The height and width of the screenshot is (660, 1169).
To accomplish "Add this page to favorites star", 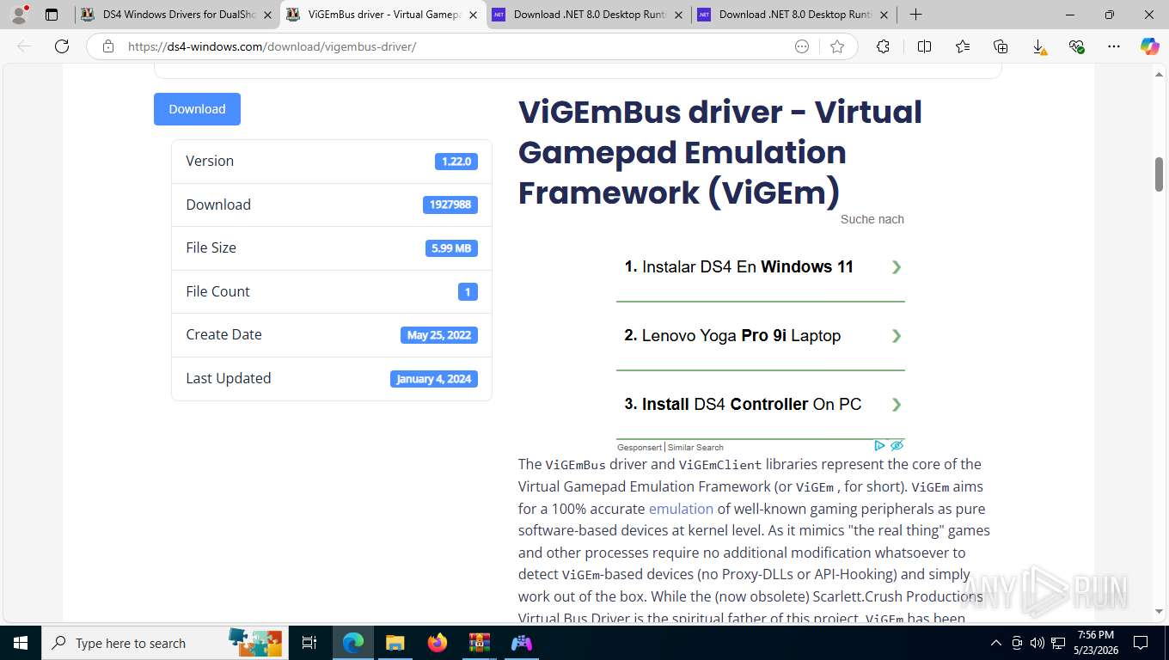I will [x=837, y=46].
